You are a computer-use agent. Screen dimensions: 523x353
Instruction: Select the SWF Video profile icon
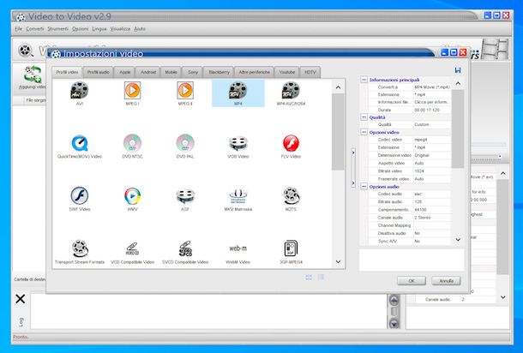pyautogui.click(x=80, y=195)
